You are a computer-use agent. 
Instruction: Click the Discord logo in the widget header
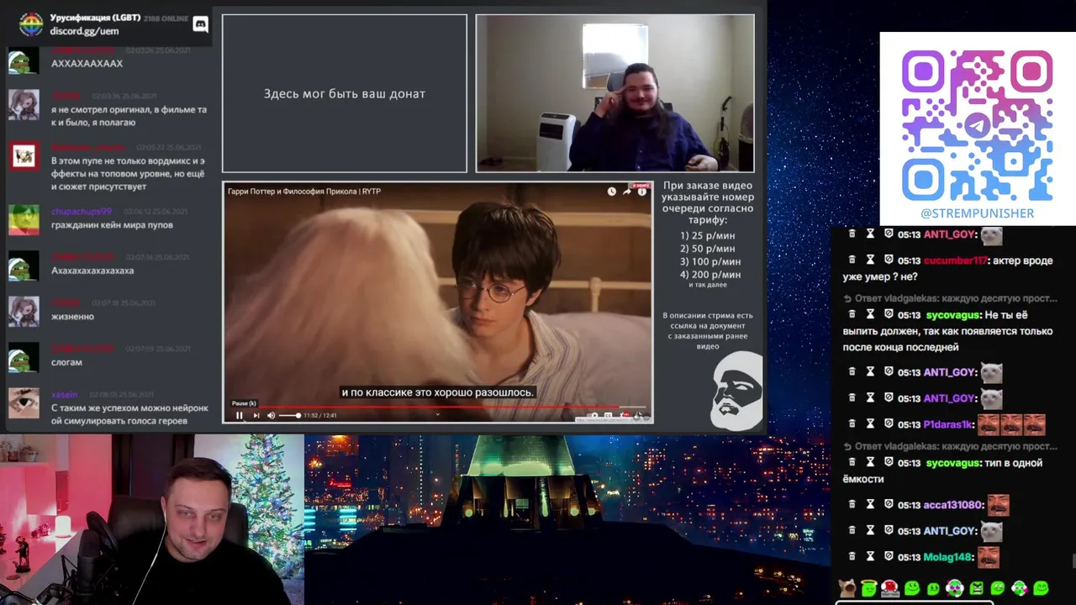tap(200, 24)
